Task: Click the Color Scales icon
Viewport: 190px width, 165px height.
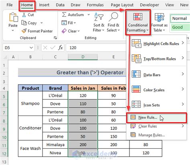Action: click(x=136, y=89)
